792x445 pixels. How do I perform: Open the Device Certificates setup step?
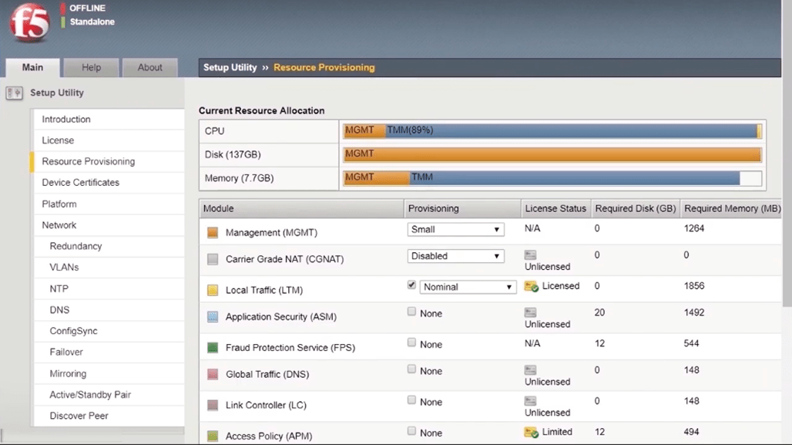click(79, 182)
